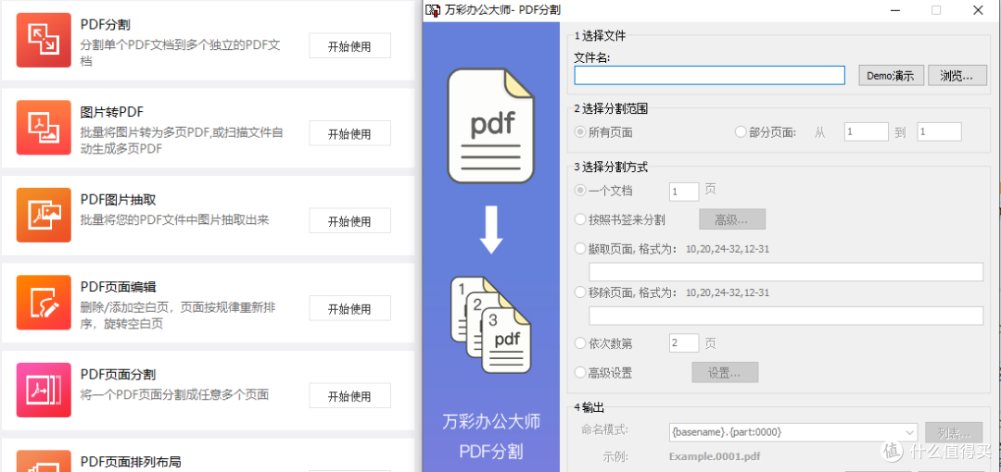Start using PDF页面分割

[349, 396]
